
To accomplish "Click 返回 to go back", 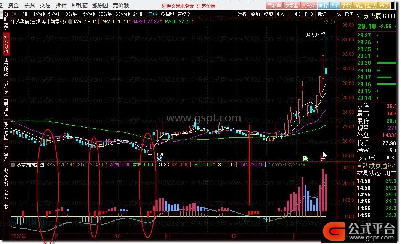I will click(349, 14).
